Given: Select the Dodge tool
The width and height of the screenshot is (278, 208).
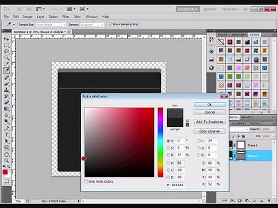Looking at the screenshot, I should click(6, 122).
